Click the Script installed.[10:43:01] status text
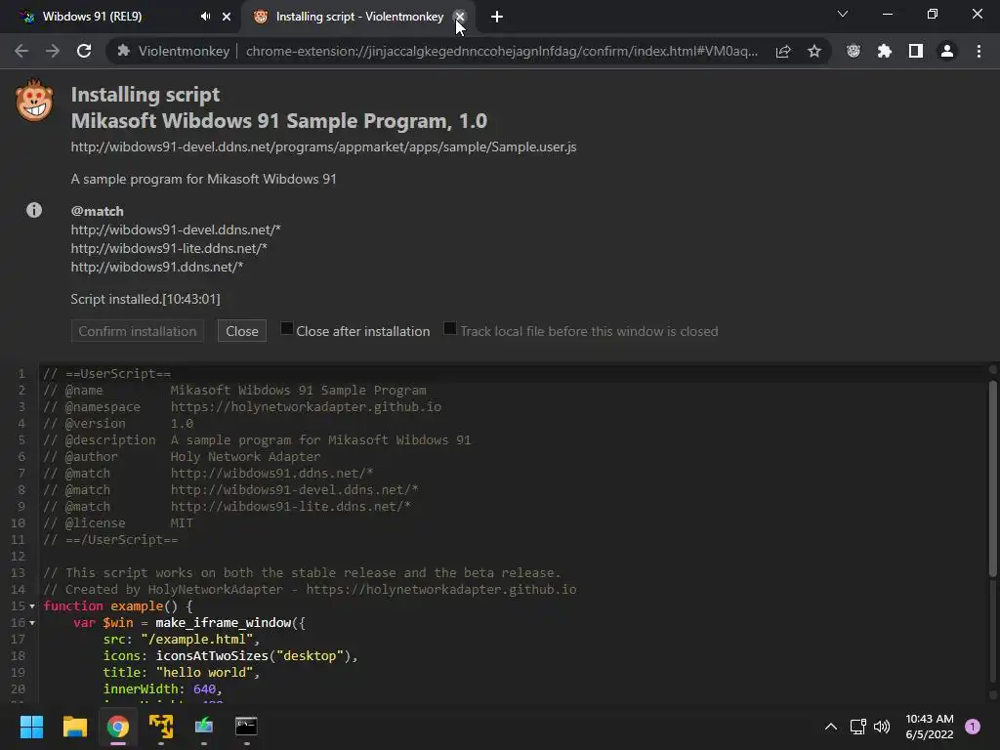 (x=146, y=299)
